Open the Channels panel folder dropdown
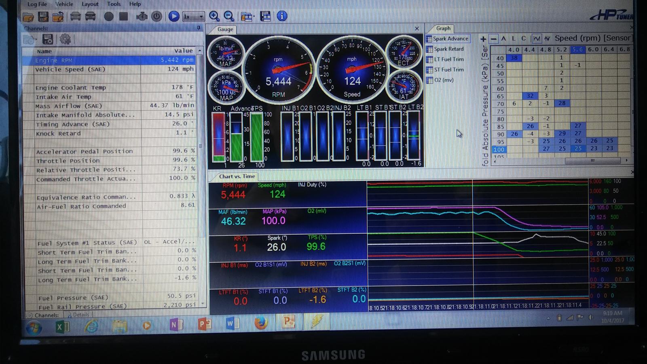 30,39
